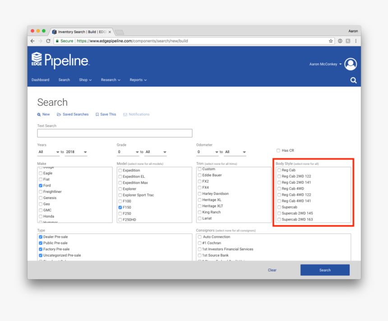Click the info extension icon in toolbar
Viewport: 388px width, 321px height.
(x=340, y=41)
